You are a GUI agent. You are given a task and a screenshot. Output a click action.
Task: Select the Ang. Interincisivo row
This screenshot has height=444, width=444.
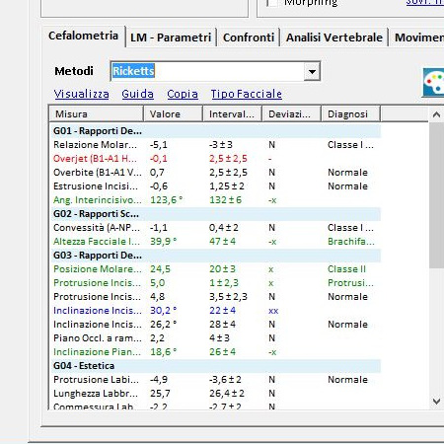(215, 200)
